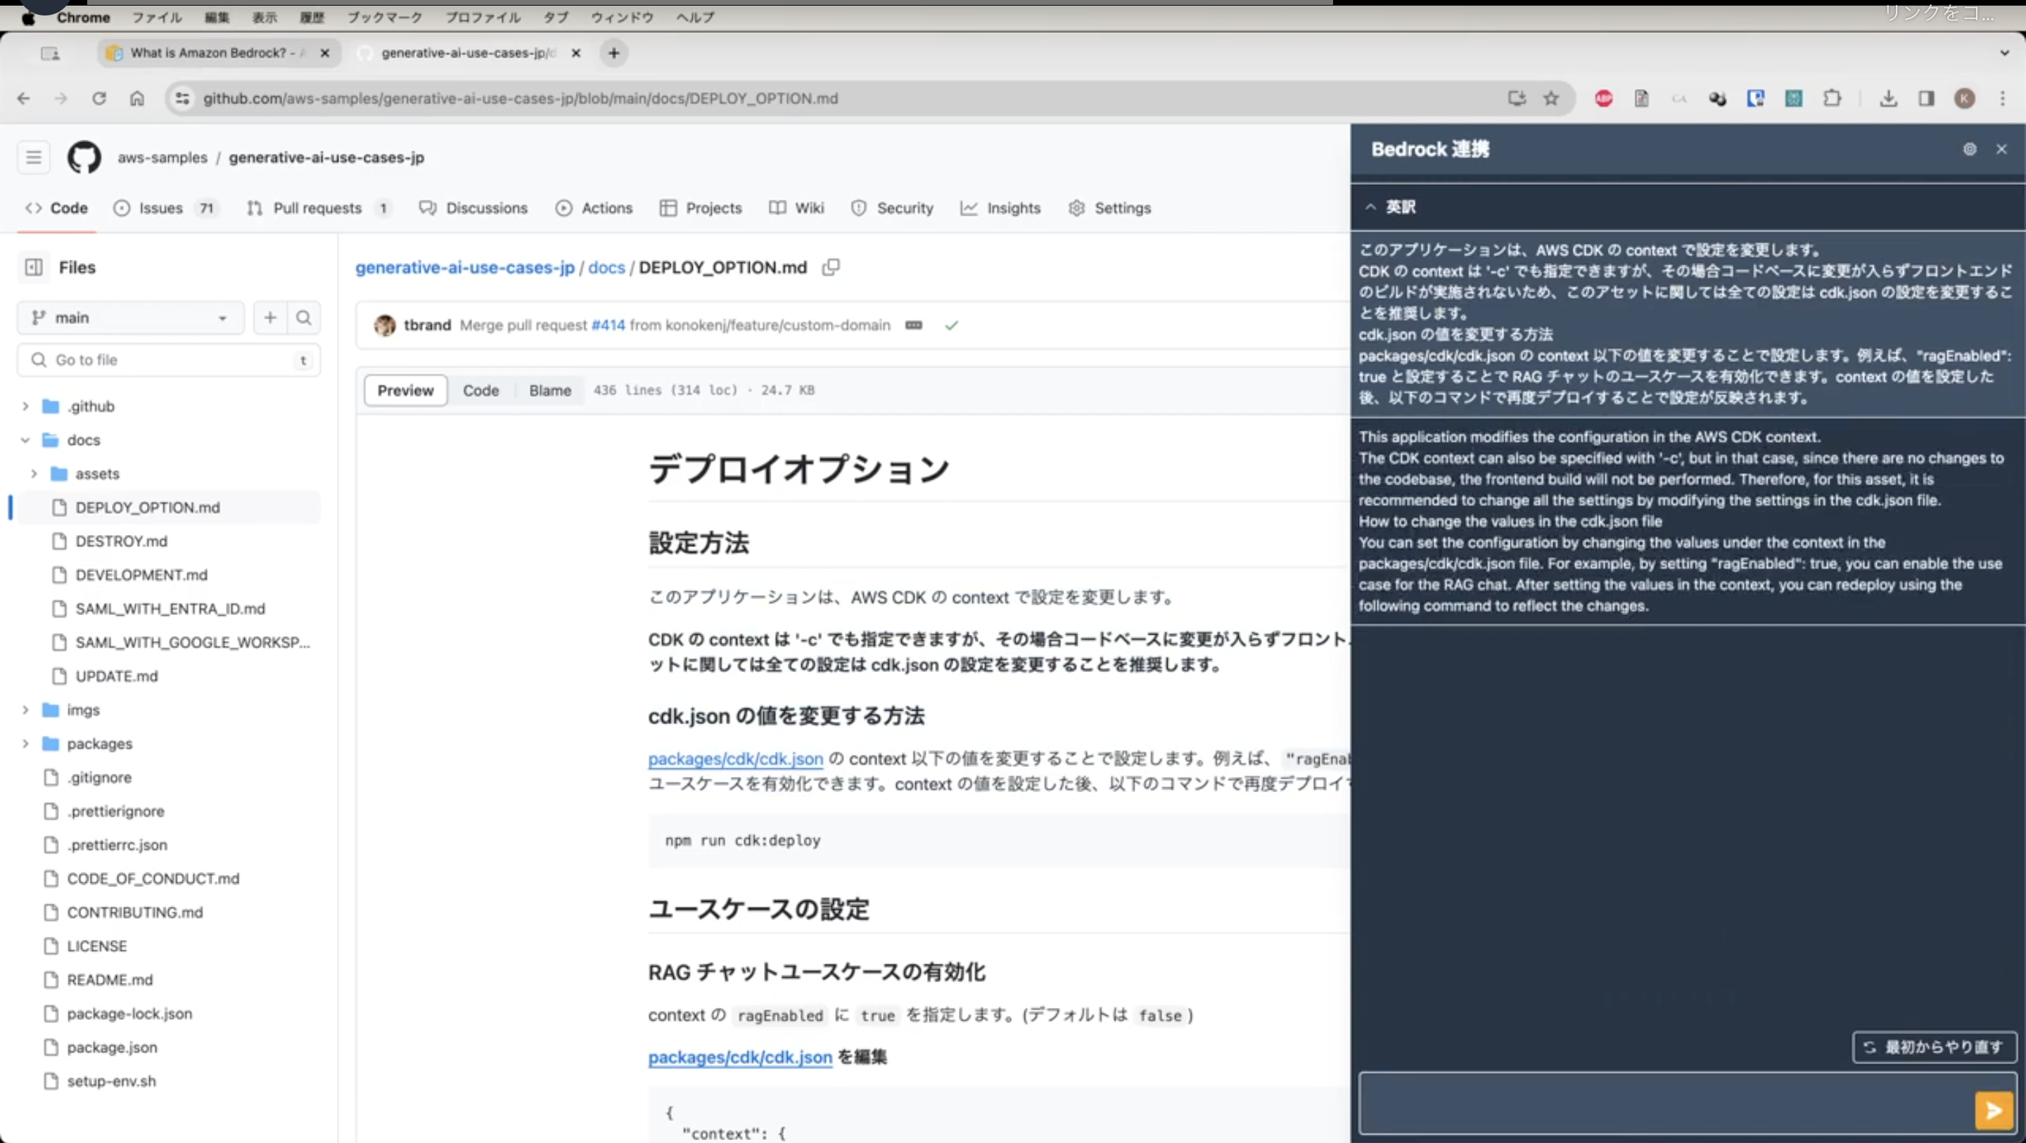Bookmark this page with the star icon

[1551, 98]
